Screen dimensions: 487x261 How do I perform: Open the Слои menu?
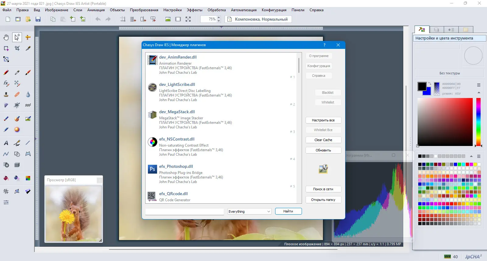[78, 10]
